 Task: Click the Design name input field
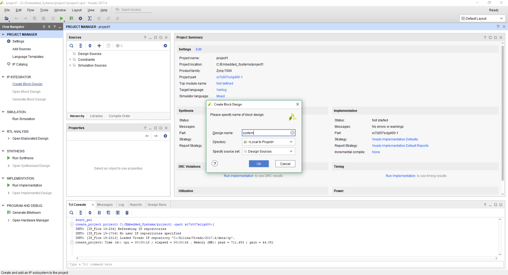click(266, 133)
